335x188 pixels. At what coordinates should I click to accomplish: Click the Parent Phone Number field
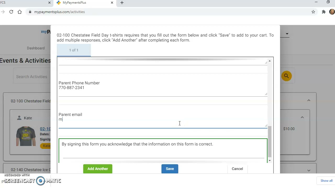(x=162, y=88)
